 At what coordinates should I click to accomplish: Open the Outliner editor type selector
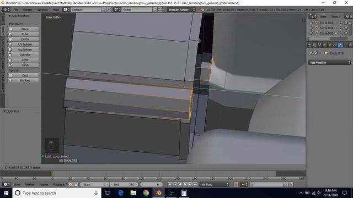point(313,16)
